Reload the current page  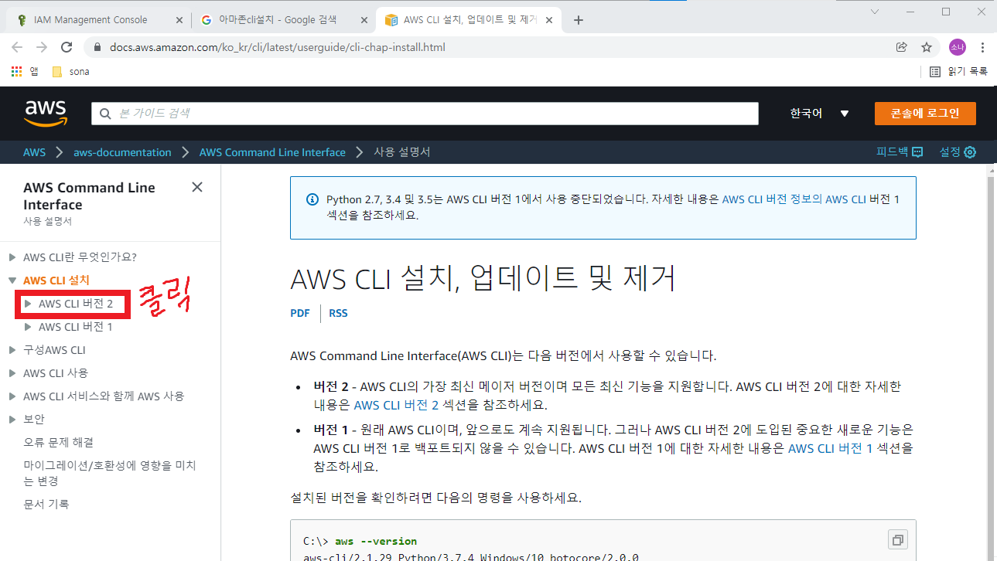[x=67, y=47]
